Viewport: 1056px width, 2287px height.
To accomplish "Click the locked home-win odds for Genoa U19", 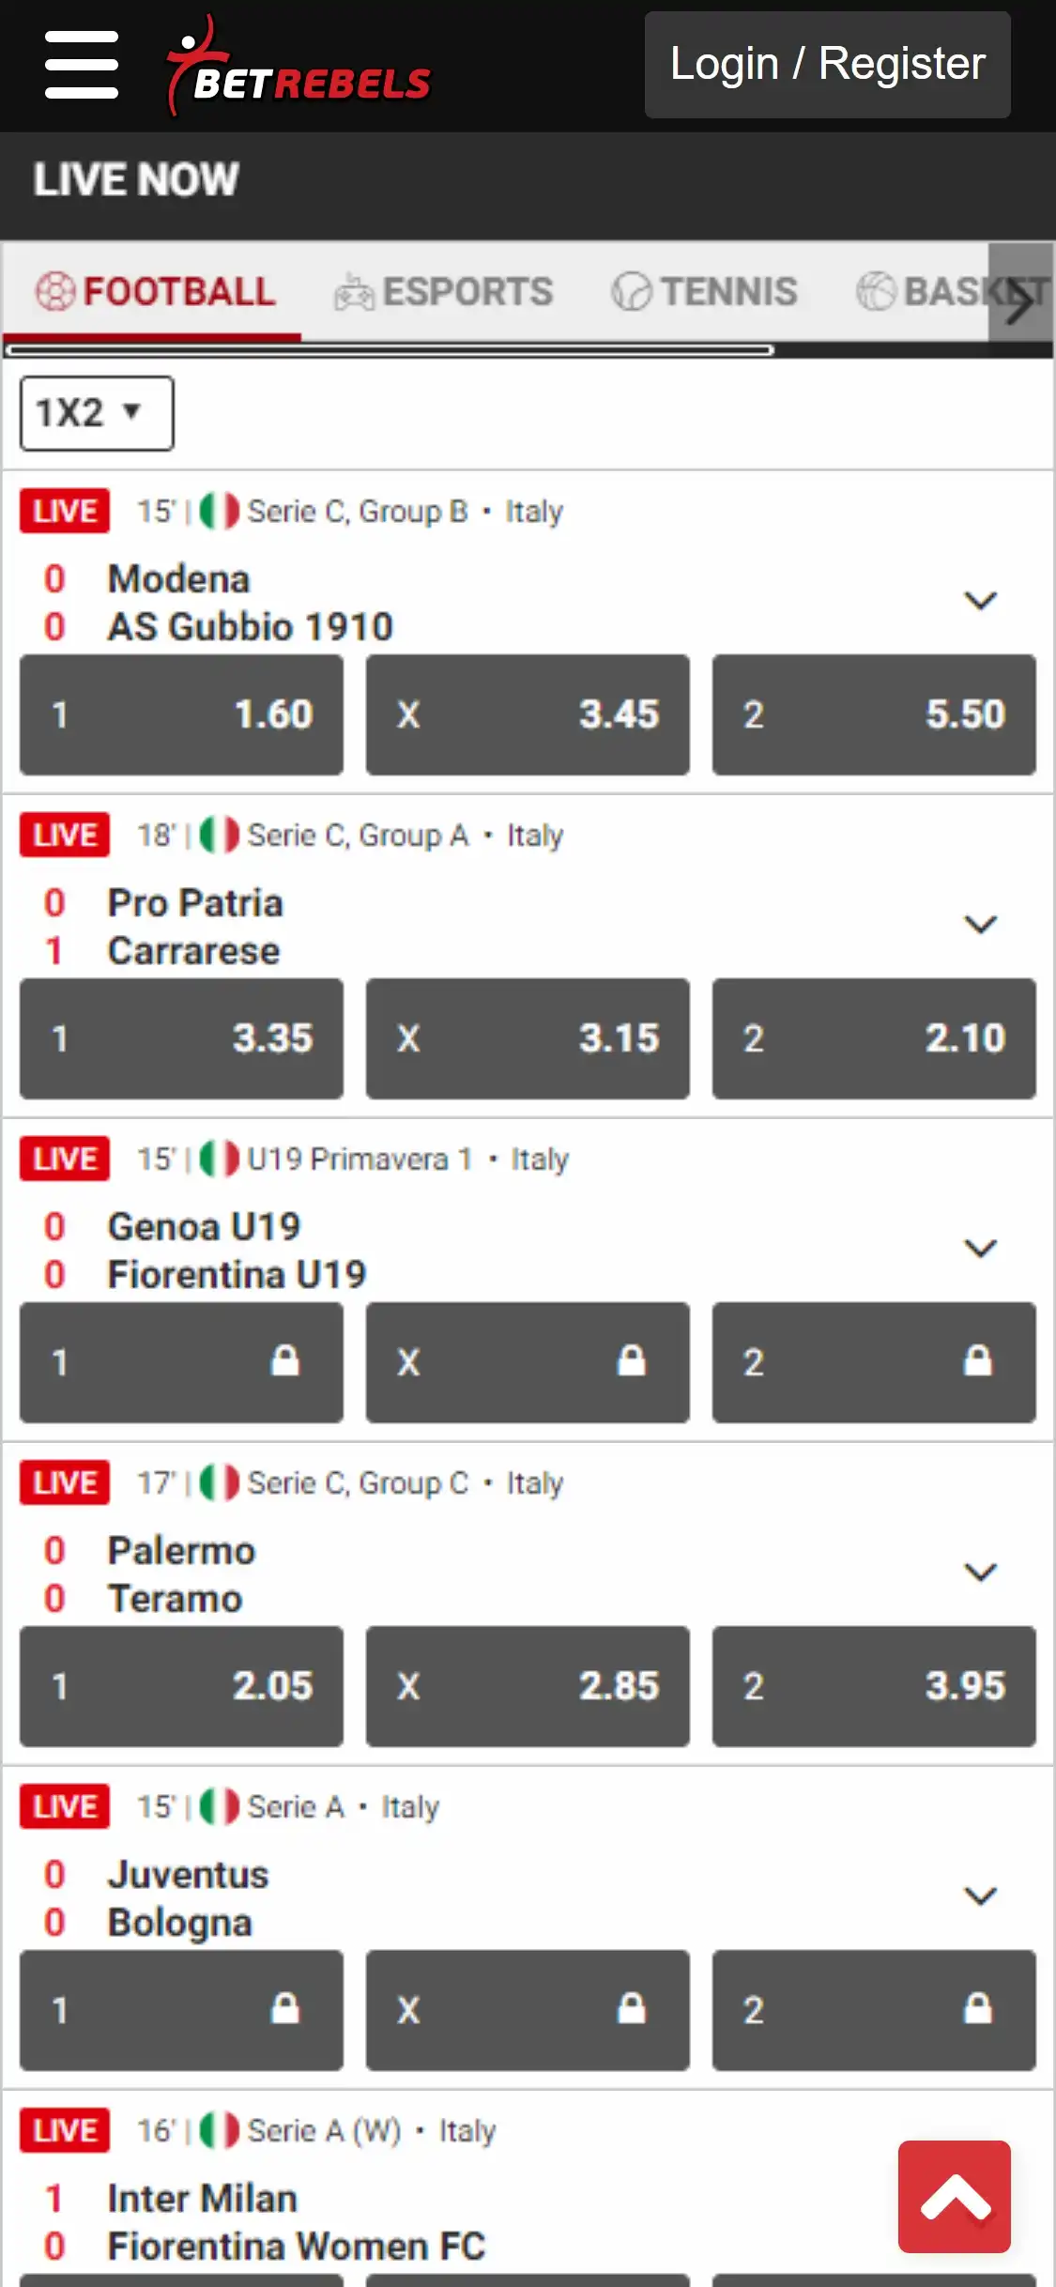I will pos(181,1361).
